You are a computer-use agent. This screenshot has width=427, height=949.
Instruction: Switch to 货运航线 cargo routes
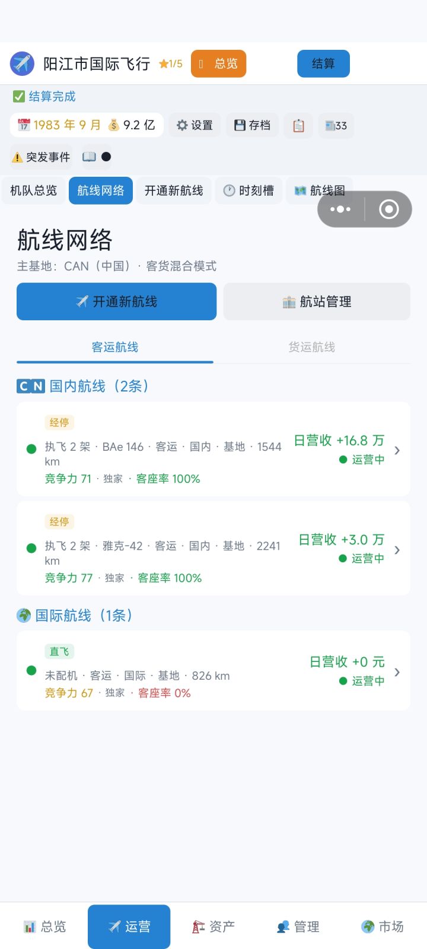[312, 347]
